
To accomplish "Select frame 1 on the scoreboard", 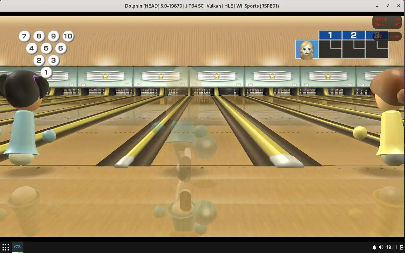I will [x=330, y=45].
